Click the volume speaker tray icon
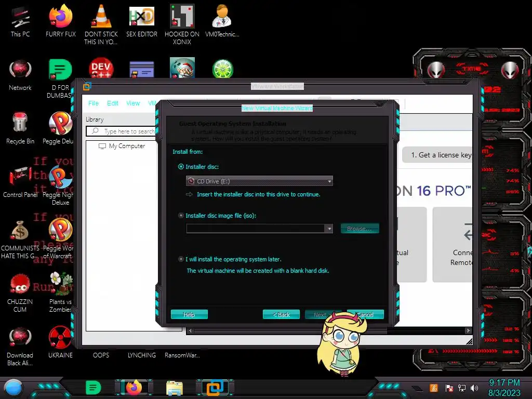Viewport: 532px width, 399px height. tap(474, 388)
